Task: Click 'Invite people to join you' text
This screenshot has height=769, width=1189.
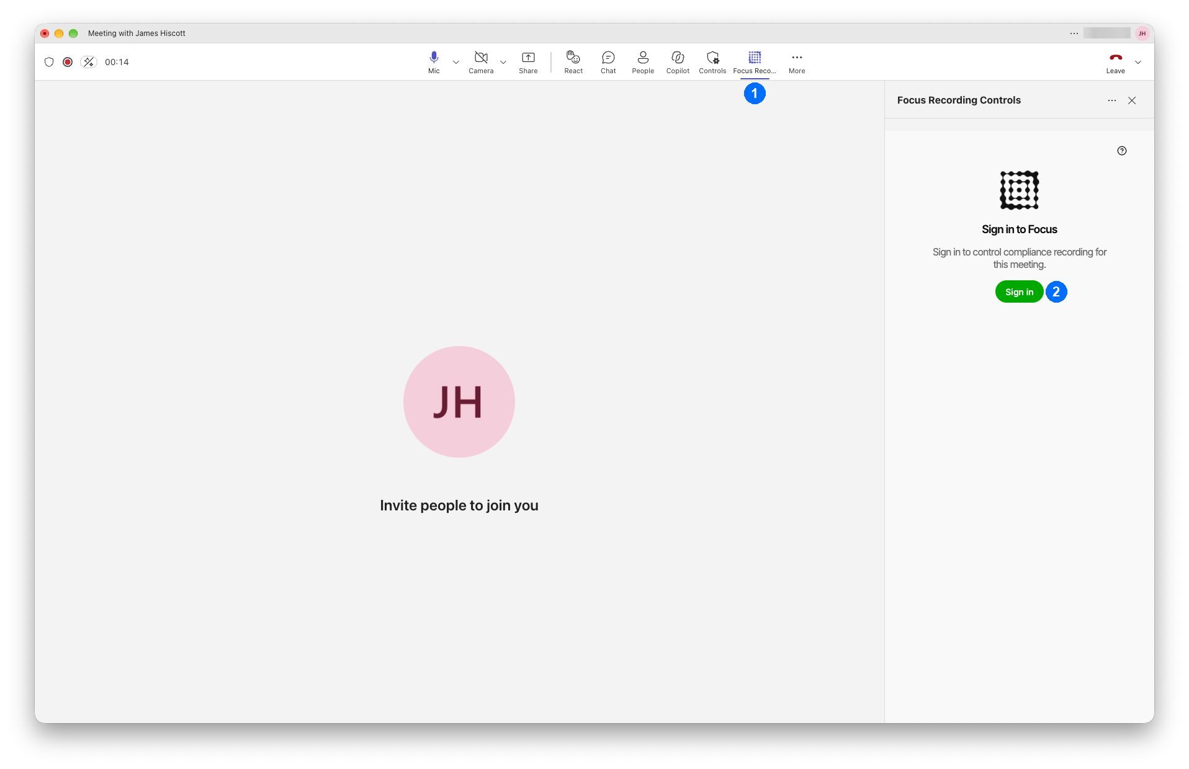Action: tap(459, 505)
